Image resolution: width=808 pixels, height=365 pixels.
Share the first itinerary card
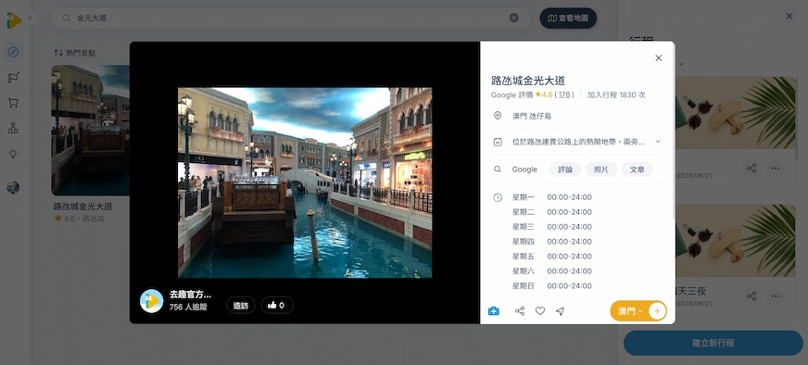click(751, 168)
